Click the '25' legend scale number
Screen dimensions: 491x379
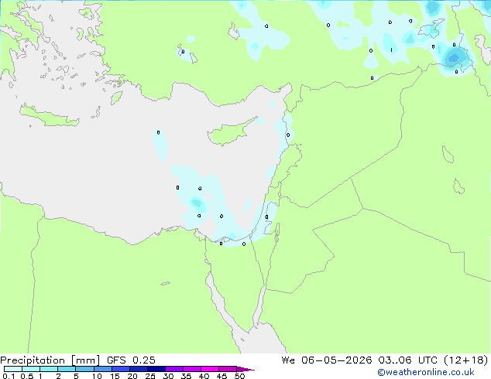(150, 376)
